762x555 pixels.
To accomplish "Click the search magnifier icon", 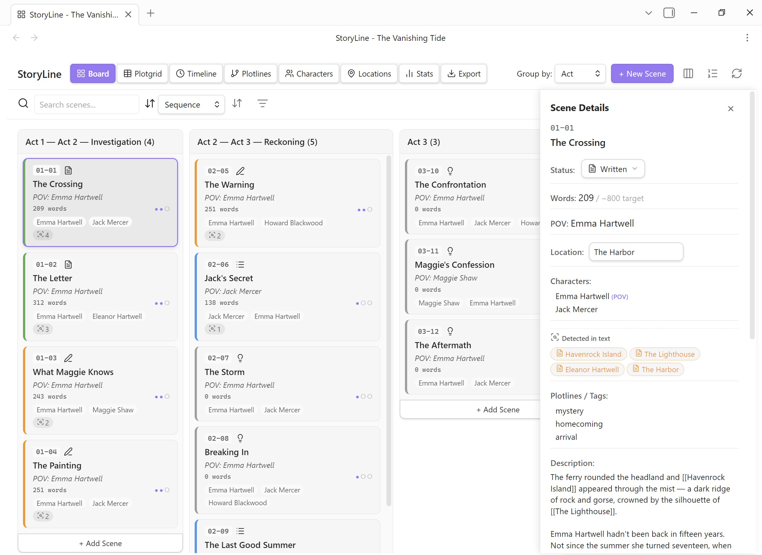I will click(23, 103).
